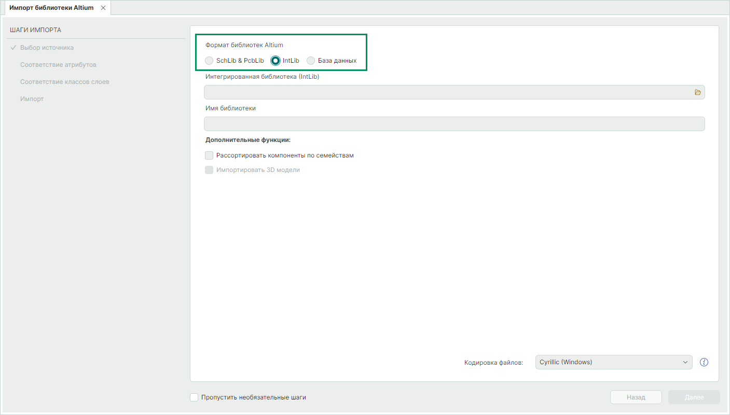Image resolution: width=730 pixels, height=415 pixels.
Task: Jump to the final Импорт step
Action: 32,99
